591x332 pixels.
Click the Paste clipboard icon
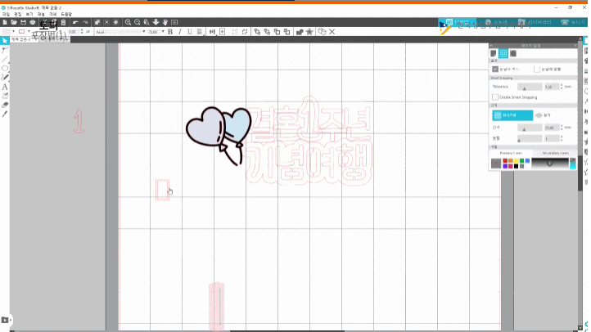point(63,22)
